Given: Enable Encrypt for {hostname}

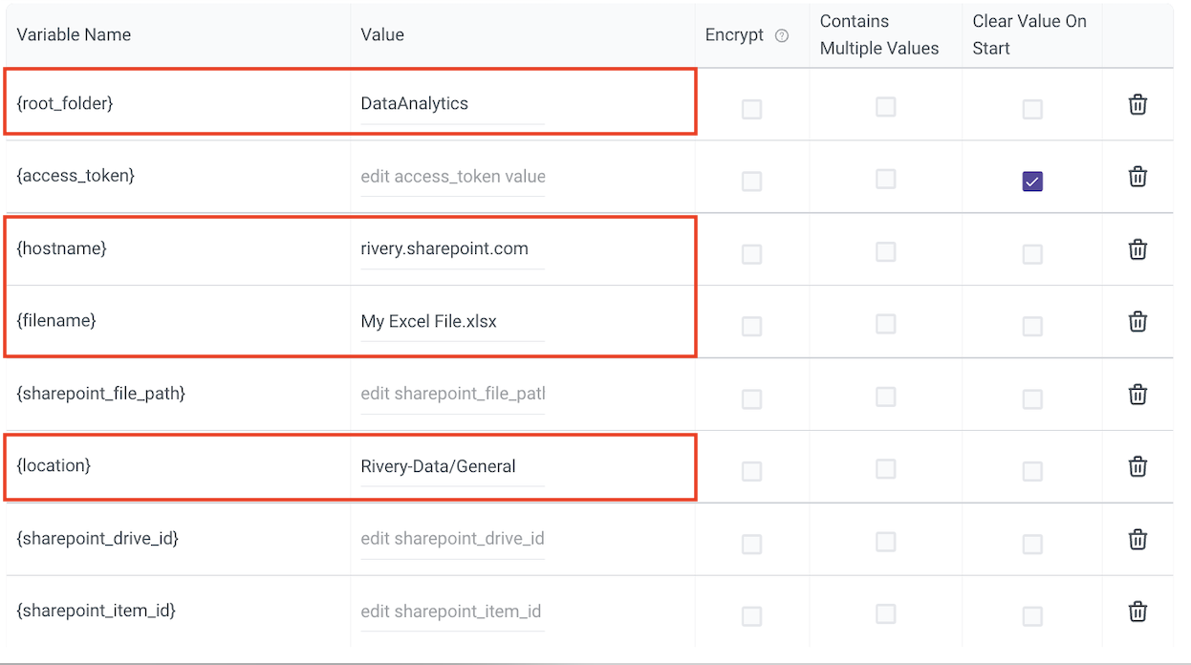Looking at the screenshot, I should click(x=752, y=254).
